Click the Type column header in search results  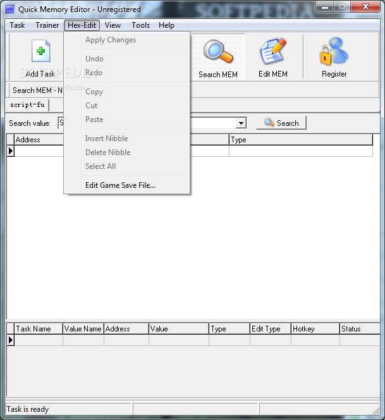click(301, 140)
